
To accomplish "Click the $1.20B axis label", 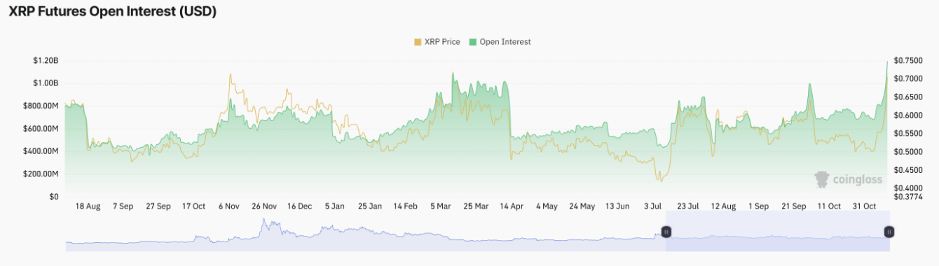I will coord(46,61).
